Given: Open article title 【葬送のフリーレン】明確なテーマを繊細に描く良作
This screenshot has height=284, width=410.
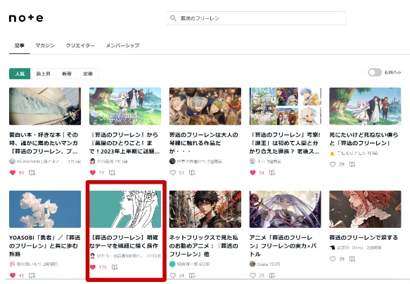Looking at the screenshot, I should coord(124,241).
